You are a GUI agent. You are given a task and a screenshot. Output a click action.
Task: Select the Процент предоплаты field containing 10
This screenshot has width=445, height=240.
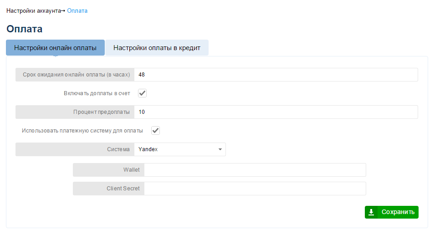click(x=276, y=112)
